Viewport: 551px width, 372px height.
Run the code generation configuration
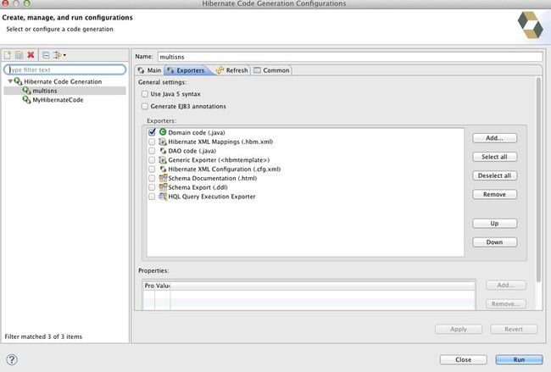[x=519, y=359]
